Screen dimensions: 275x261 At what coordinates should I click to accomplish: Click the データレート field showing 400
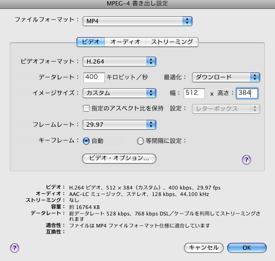94,77
